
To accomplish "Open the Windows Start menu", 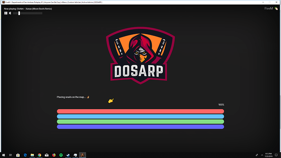I will (x=3, y=155).
